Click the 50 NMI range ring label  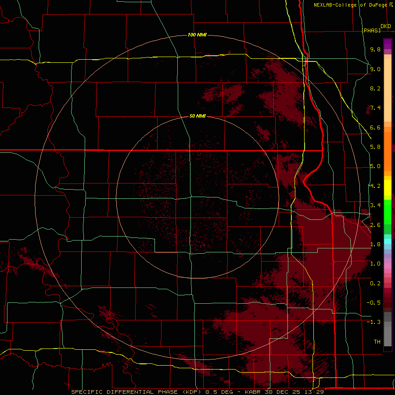pos(197,116)
